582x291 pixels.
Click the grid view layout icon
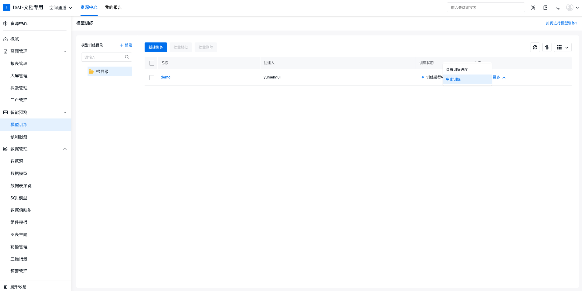[559, 47]
